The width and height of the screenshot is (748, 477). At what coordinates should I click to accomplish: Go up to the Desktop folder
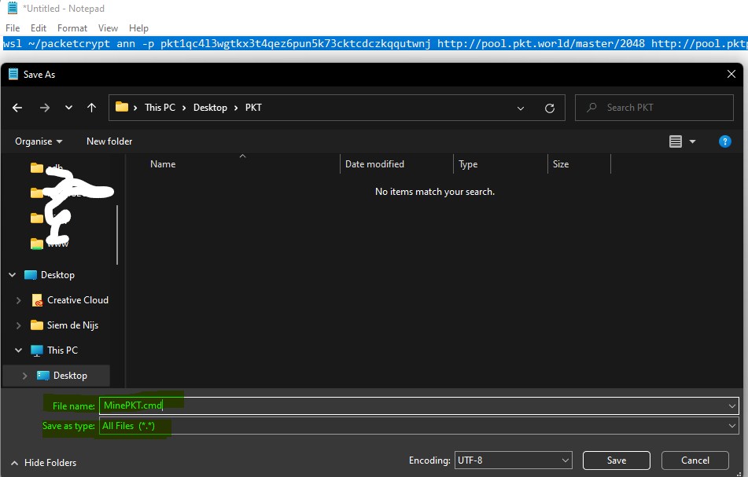point(91,108)
